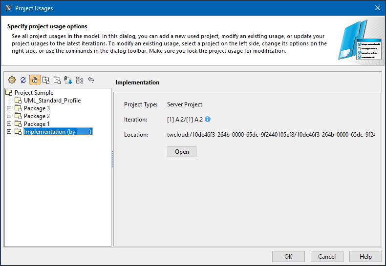Image resolution: width=386 pixels, height=266 pixels.
Task: Click the Cancel button
Action: tap(327, 257)
